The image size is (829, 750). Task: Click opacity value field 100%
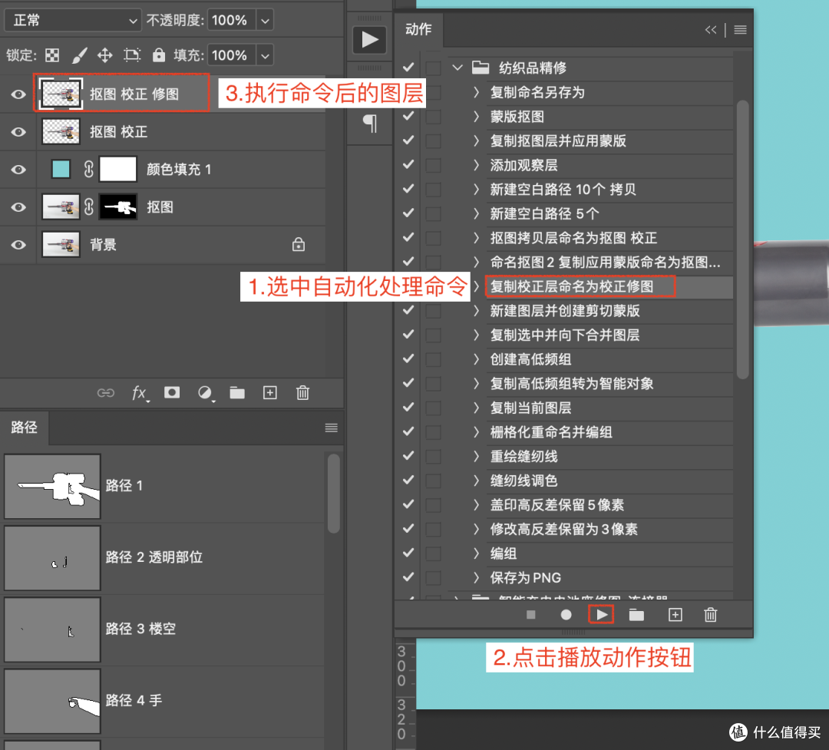point(232,21)
